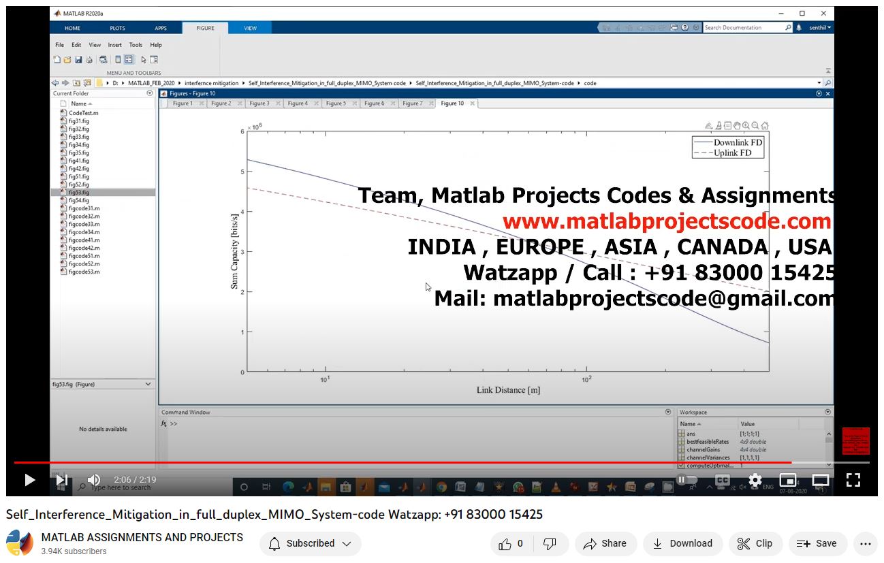
Task: Open the Current Folder panel actions menu
Action: 150,93
